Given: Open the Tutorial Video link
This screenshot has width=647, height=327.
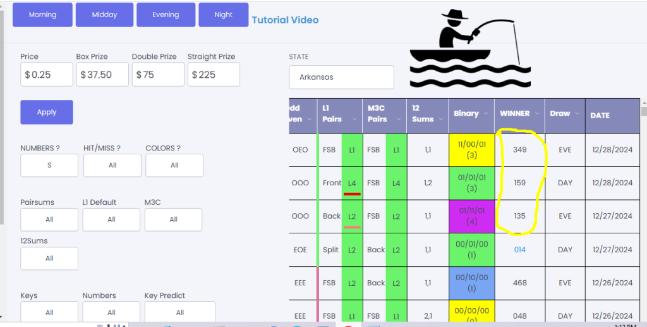Looking at the screenshot, I should [285, 20].
